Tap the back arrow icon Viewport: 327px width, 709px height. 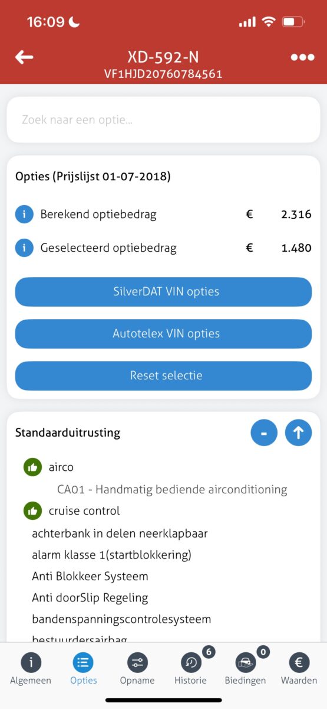24,57
